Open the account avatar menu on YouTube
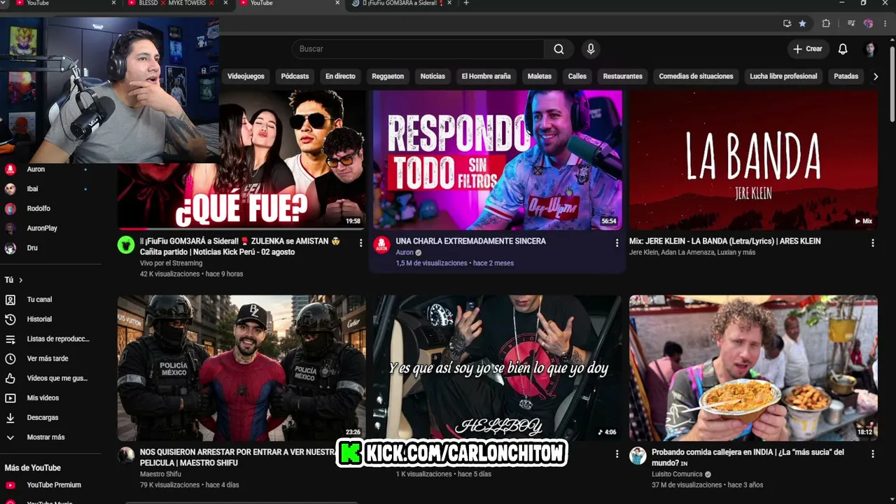Screen dimensions: 896x504 coord(870,49)
